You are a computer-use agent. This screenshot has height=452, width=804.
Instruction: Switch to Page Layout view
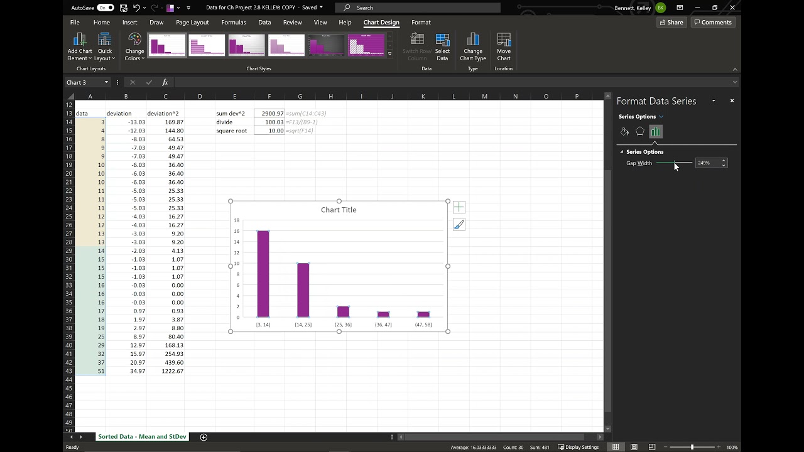(x=634, y=447)
